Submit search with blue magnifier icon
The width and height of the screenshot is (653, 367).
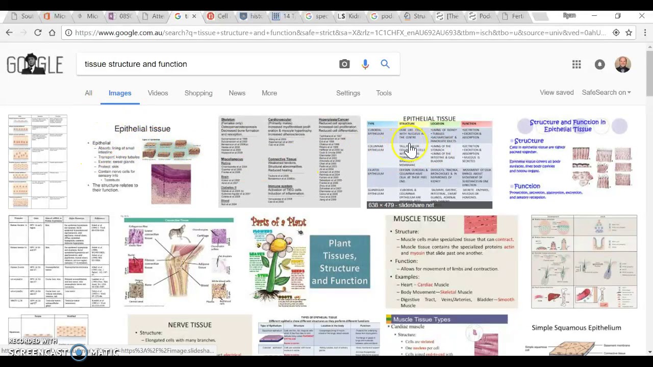click(385, 64)
